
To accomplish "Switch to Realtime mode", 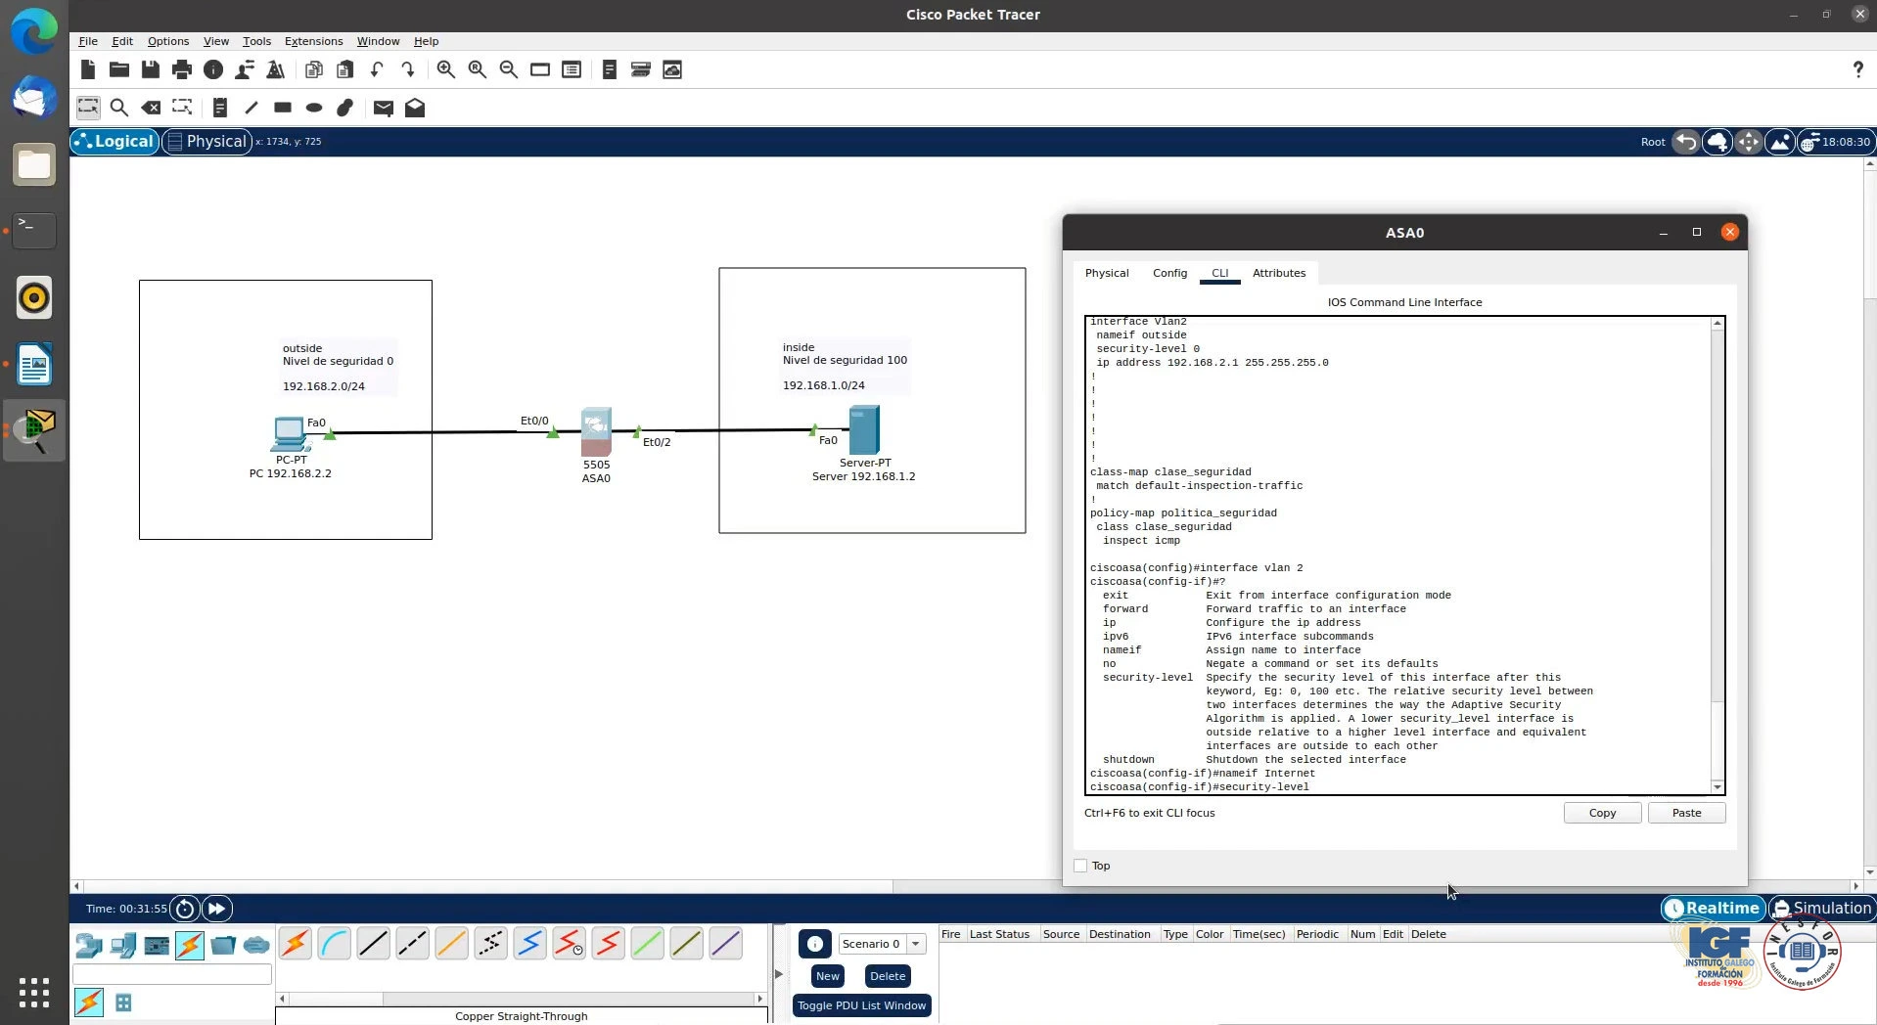I will (x=1713, y=908).
